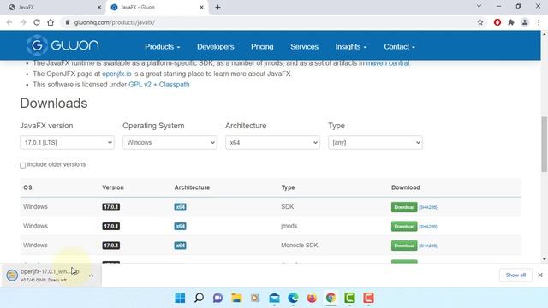Screen dimensions: 548x308
Task: Click the Gluon logo
Action: (63, 45)
